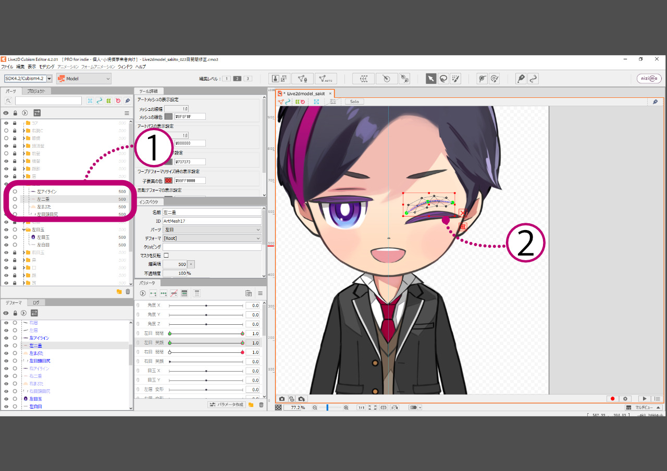Open マルチビュー dropdown at bottom right
The height and width of the screenshot is (471, 667).
point(644,408)
